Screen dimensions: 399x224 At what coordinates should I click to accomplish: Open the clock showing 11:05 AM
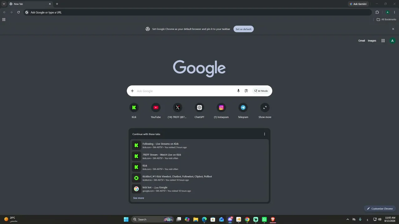[x=390, y=219]
